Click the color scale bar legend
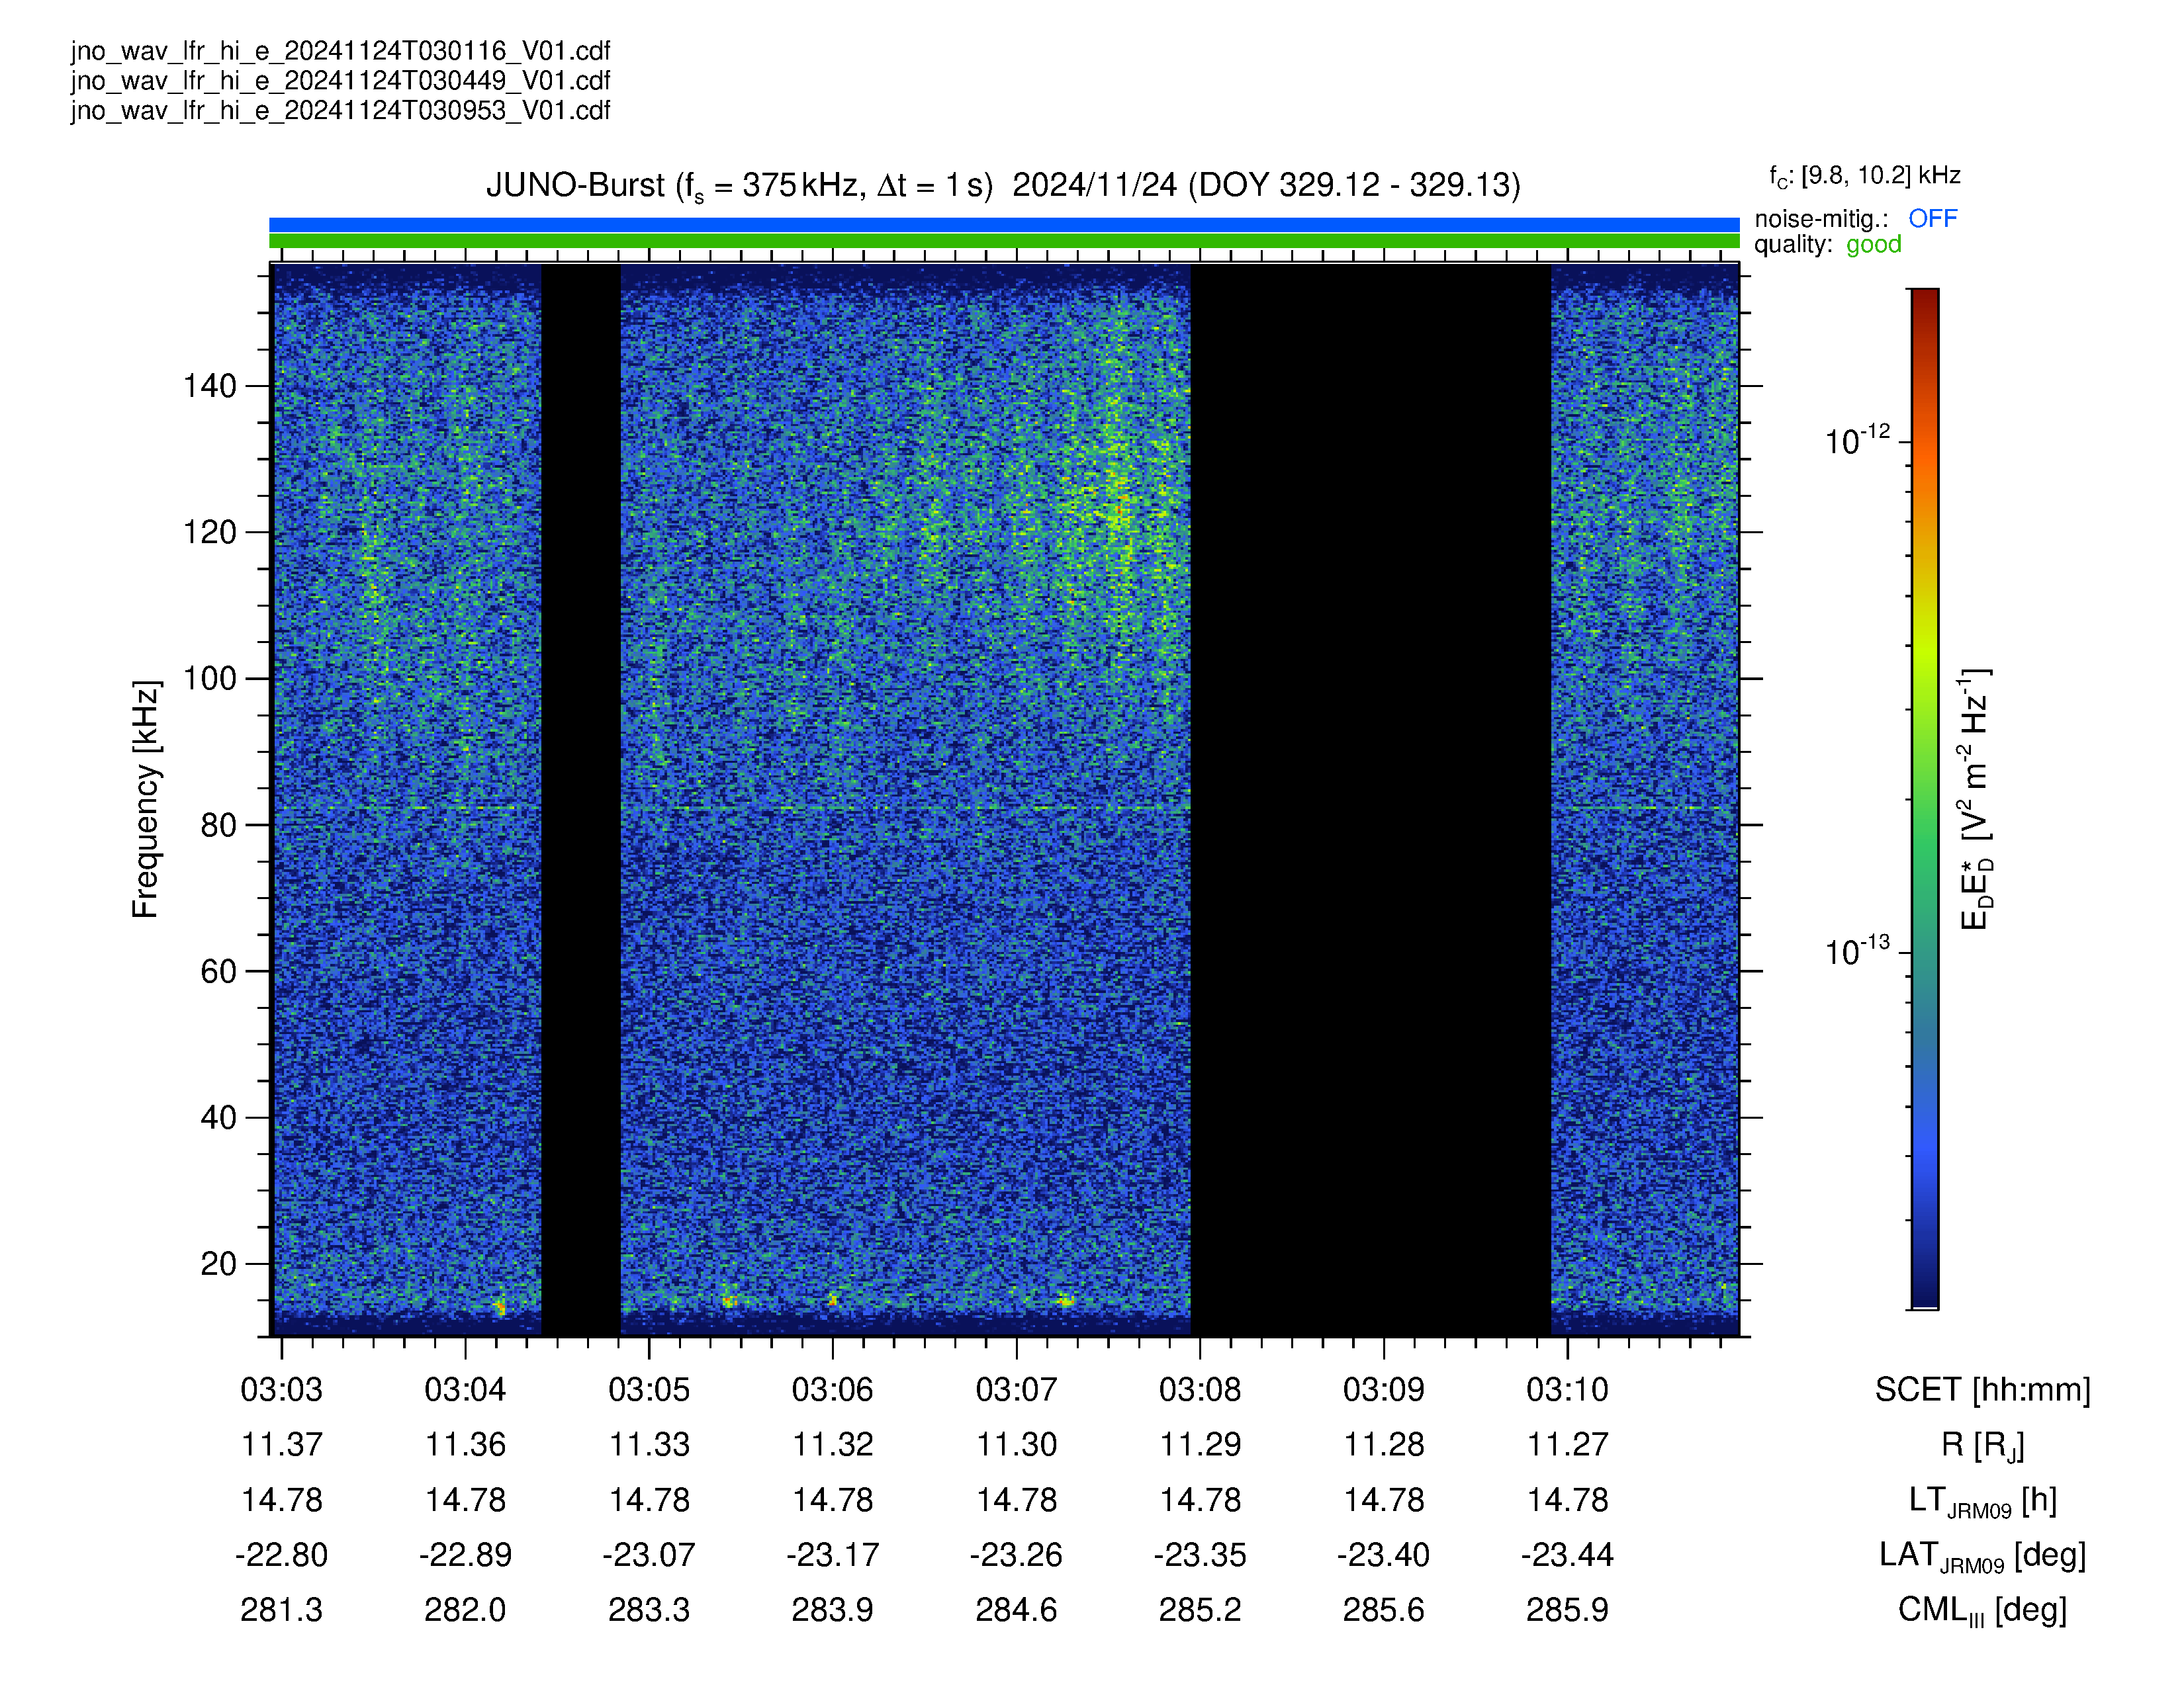Image resolution: width=2184 pixels, height=1687 pixels. coord(1924,798)
